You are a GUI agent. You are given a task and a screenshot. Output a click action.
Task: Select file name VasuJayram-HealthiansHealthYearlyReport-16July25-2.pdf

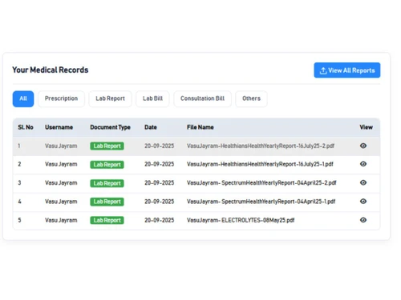click(261, 146)
